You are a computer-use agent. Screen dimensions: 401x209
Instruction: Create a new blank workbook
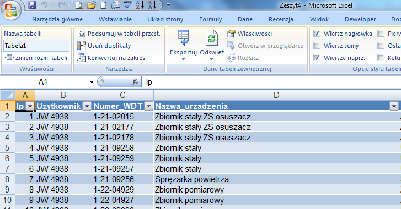click(103, 5)
